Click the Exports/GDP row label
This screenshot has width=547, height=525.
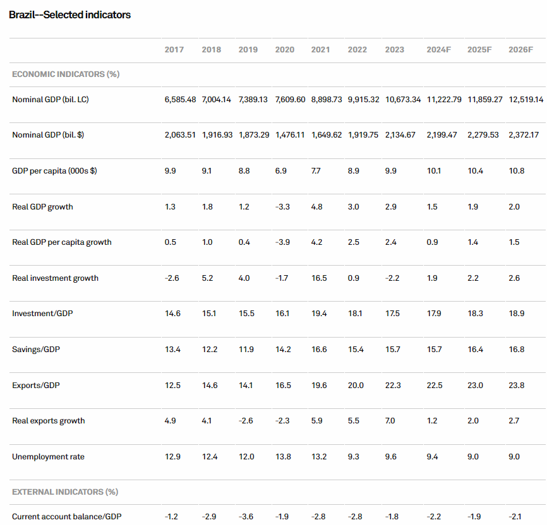[36, 386]
